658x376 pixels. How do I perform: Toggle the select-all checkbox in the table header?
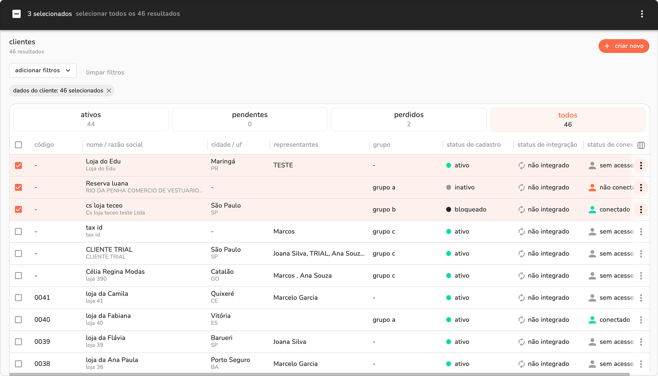[18, 145]
